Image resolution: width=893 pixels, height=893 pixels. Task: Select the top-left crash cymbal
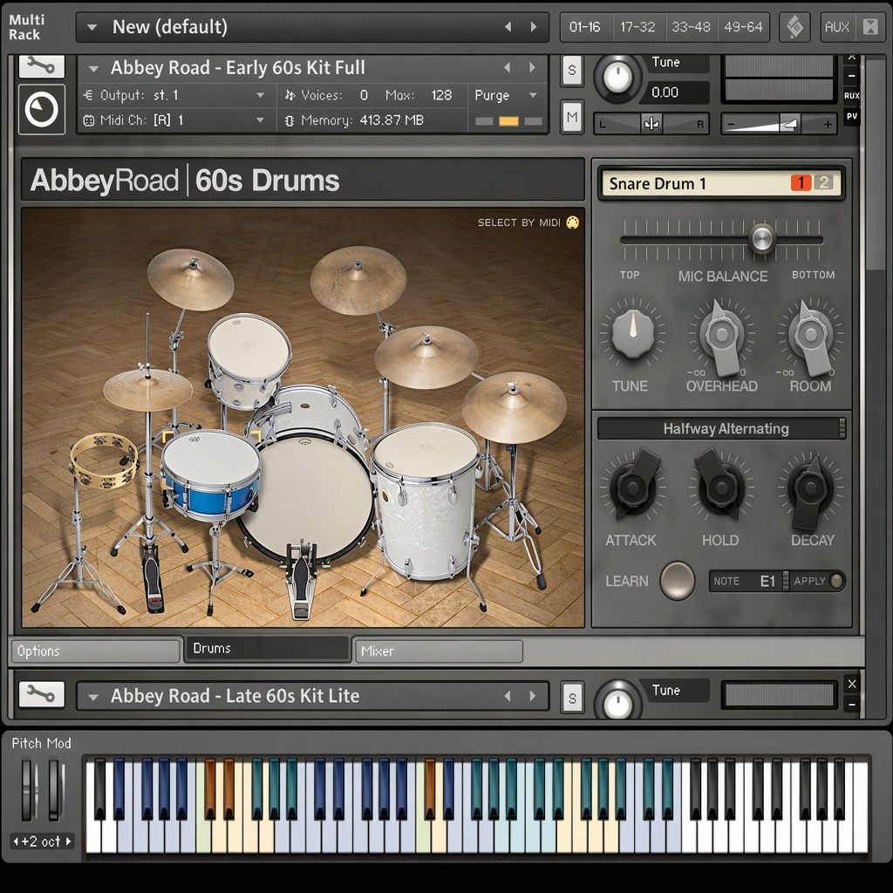(x=190, y=279)
